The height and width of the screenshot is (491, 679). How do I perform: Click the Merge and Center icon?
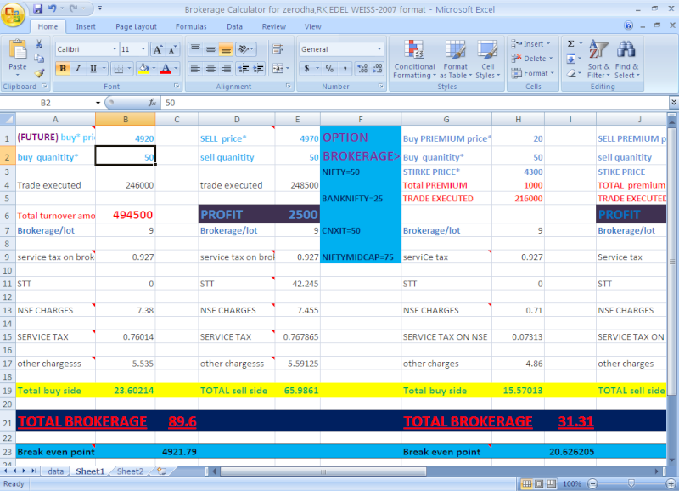(x=278, y=69)
